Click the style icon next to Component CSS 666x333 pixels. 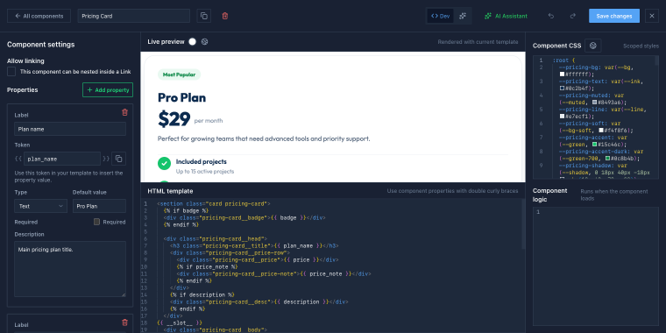point(593,46)
